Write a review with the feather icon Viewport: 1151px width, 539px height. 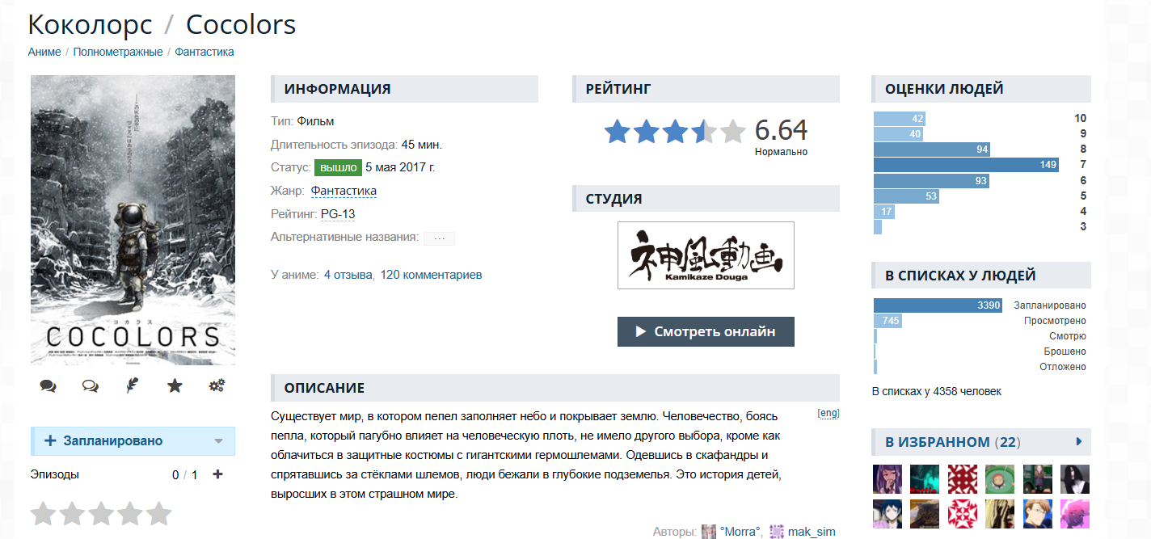point(133,386)
